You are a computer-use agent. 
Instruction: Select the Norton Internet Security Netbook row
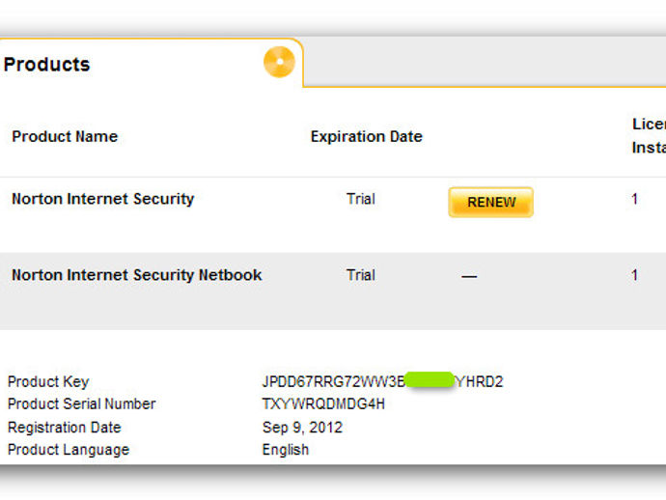[x=333, y=291]
